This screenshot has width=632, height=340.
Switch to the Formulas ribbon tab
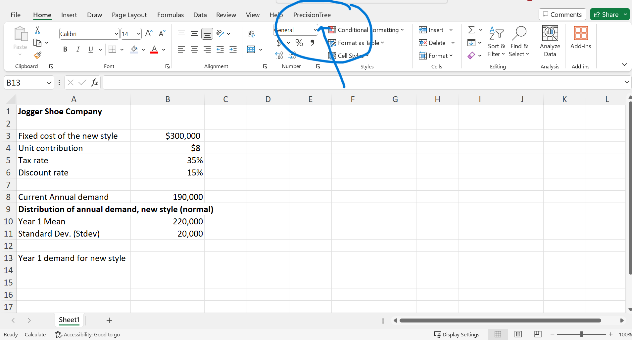point(170,15)
